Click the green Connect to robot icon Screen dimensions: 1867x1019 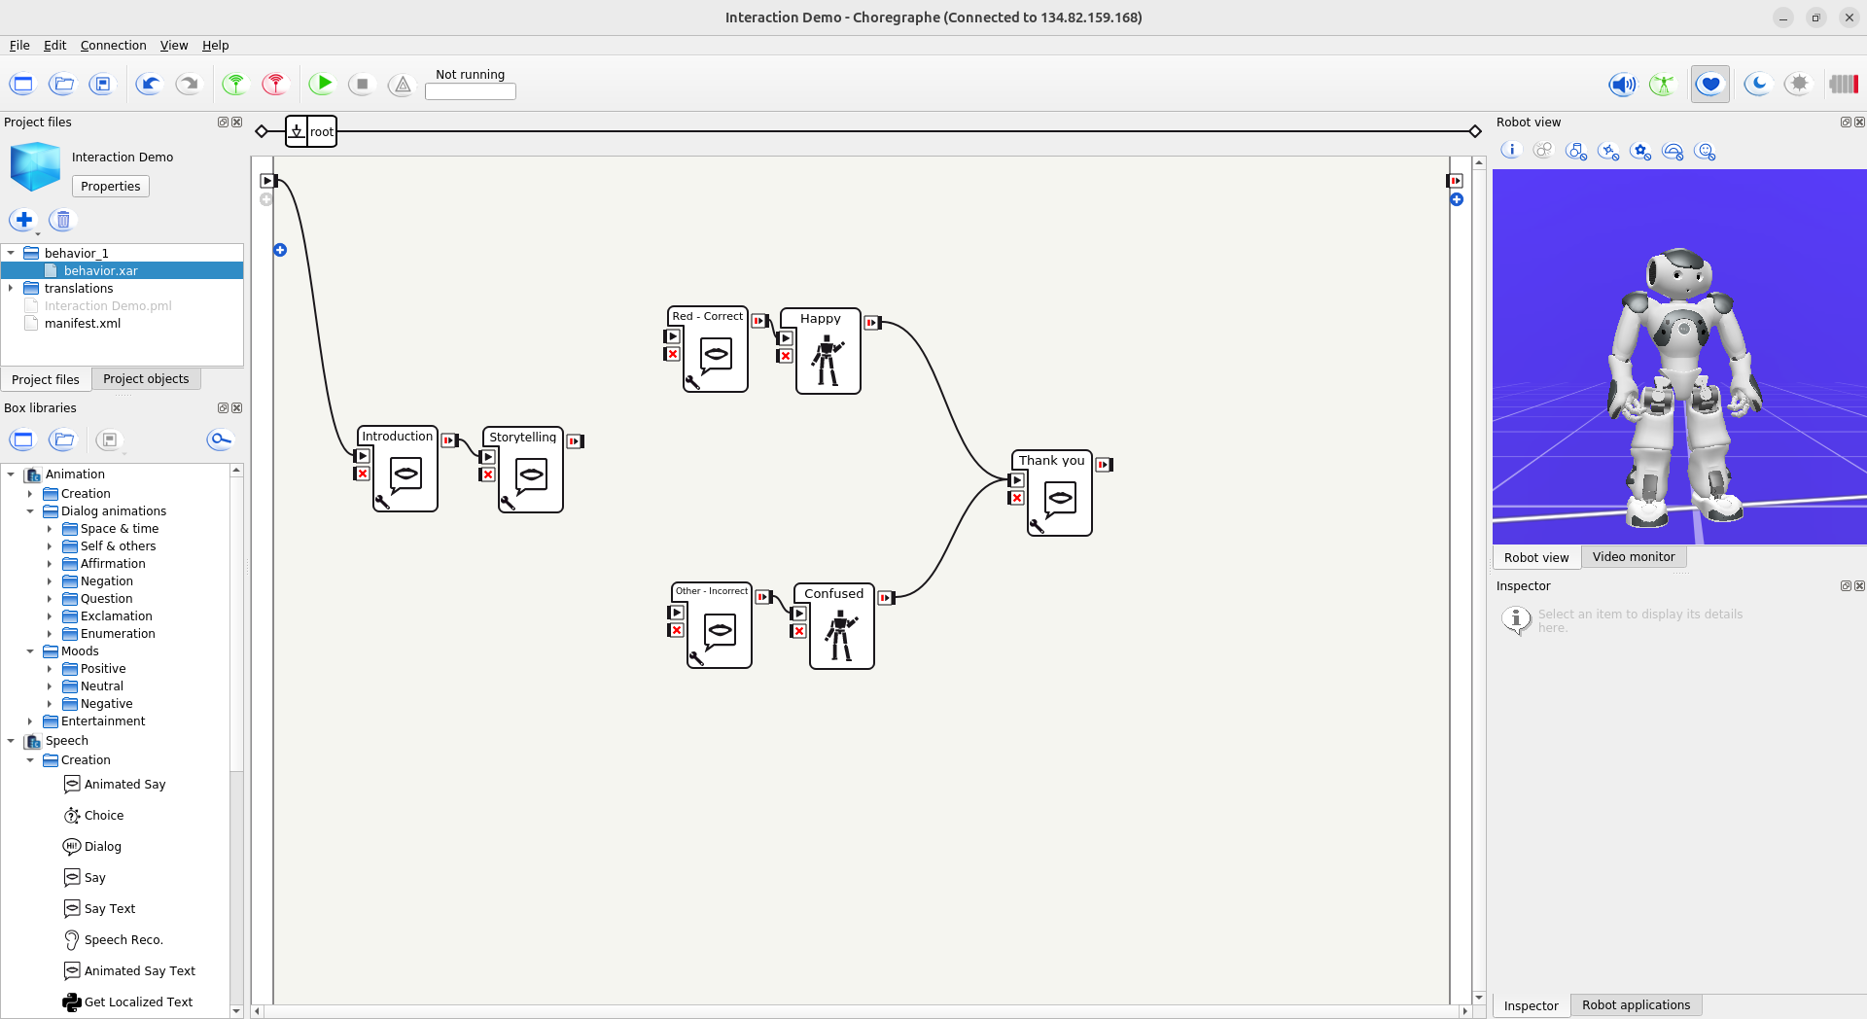click(235, 85)
